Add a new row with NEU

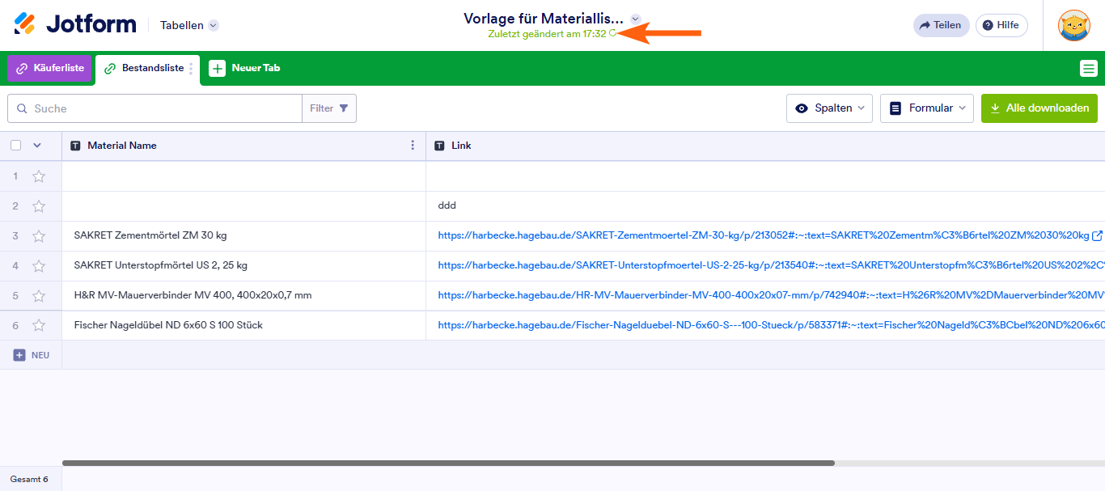(x=31, y=355)
